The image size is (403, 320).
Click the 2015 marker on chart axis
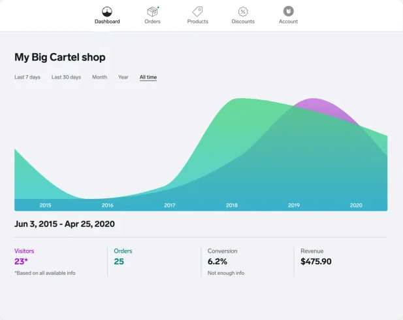click(45, 205)
